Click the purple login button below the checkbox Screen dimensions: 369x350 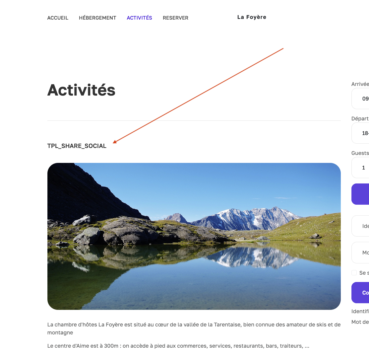[360, 293]
